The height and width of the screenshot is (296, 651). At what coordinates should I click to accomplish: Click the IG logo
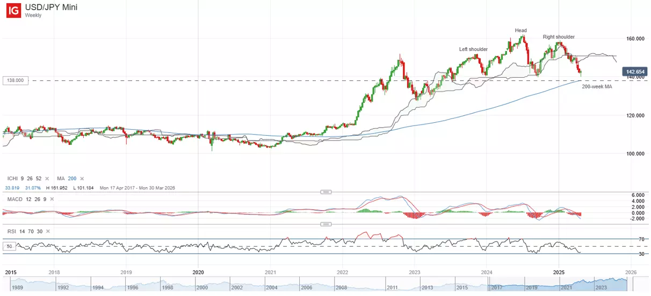pyautogui.click(x=13, y=10)
